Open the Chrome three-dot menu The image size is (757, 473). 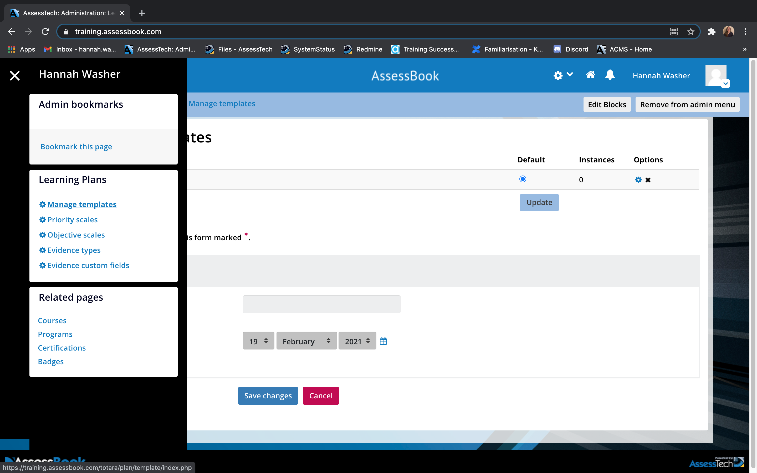745,32
